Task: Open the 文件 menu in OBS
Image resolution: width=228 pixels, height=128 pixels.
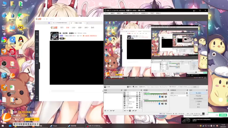Action: click(107, 13)
